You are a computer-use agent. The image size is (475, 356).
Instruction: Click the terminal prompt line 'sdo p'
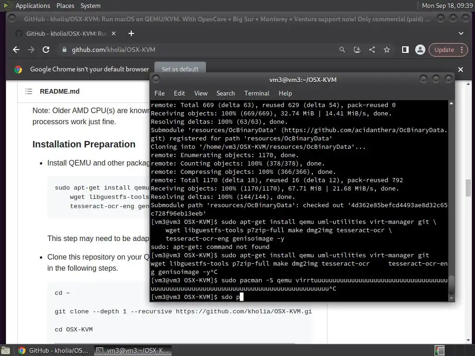click(x=197, y=297)
